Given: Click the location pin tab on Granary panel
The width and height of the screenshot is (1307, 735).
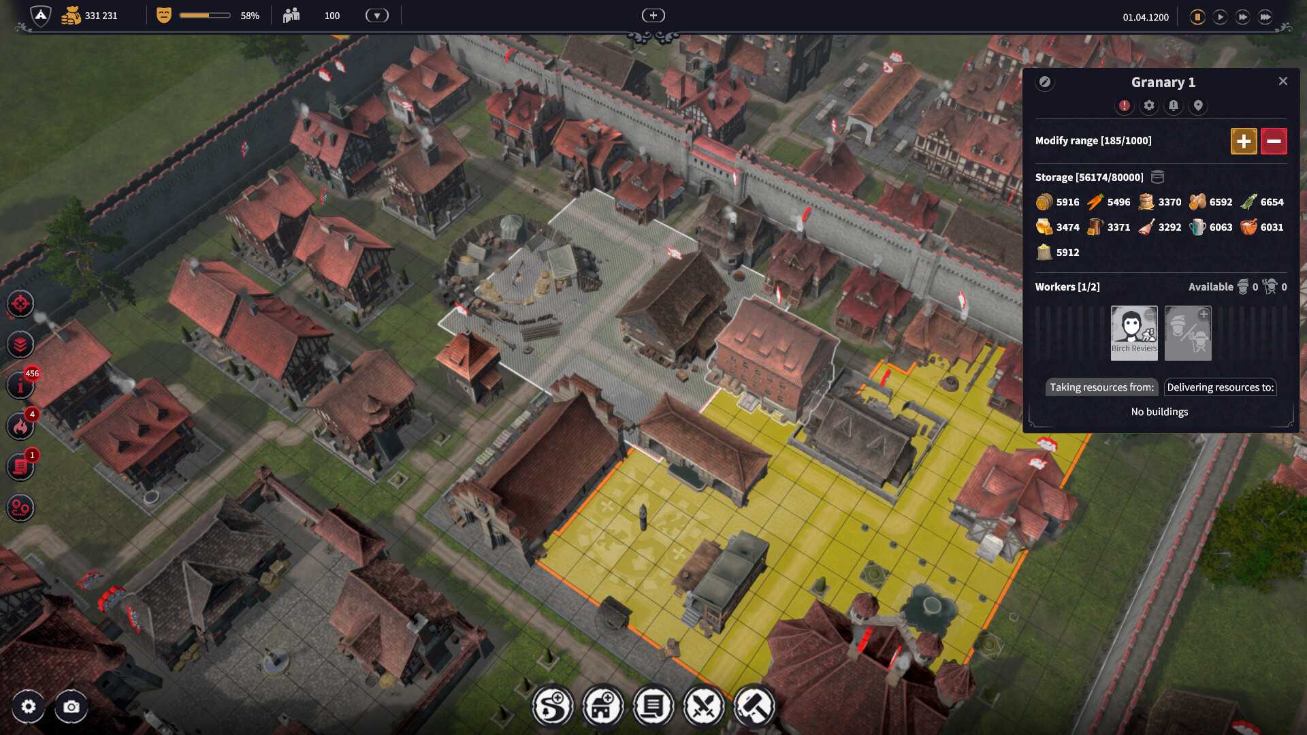Looking at the screenshot, I should 1198,106.
